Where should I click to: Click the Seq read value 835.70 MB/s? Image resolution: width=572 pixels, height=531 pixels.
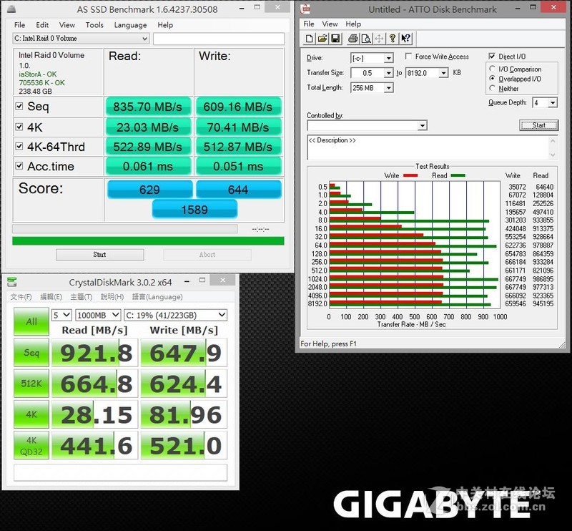[148, 107]
